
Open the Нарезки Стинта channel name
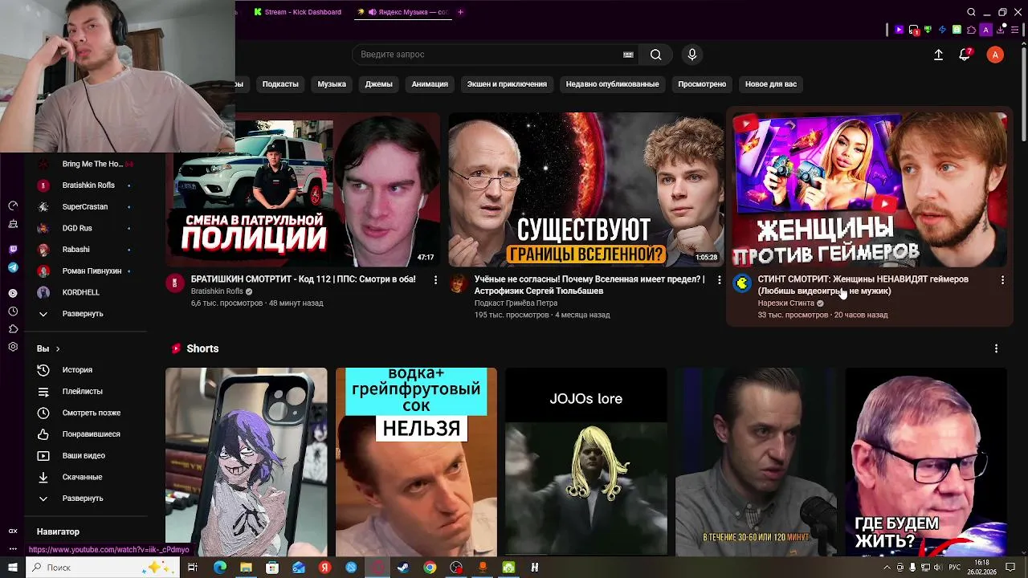pyautogui.click(x=786, y=303)
